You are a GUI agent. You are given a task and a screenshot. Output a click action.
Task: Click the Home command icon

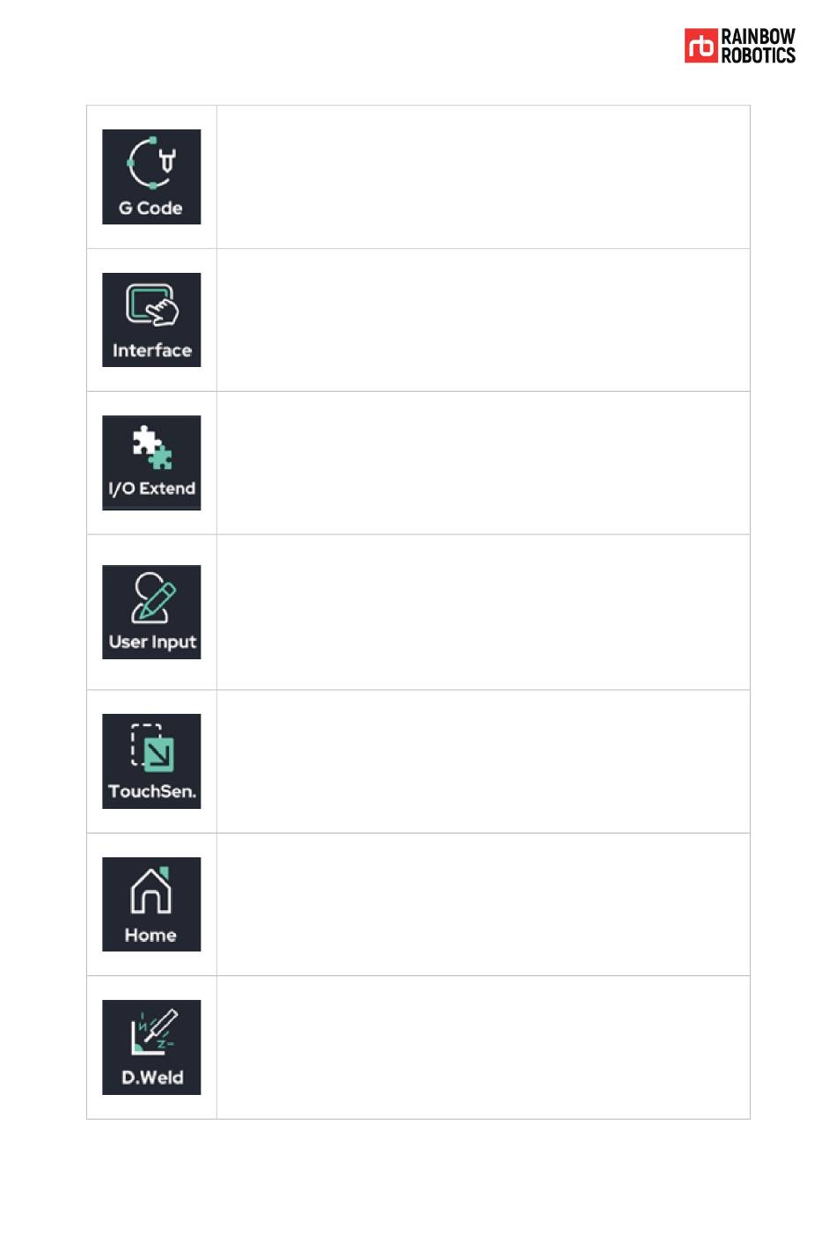tap(151, 904)
